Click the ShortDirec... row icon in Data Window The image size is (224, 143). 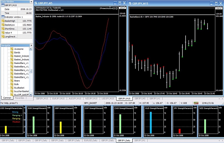click(3, 29)
